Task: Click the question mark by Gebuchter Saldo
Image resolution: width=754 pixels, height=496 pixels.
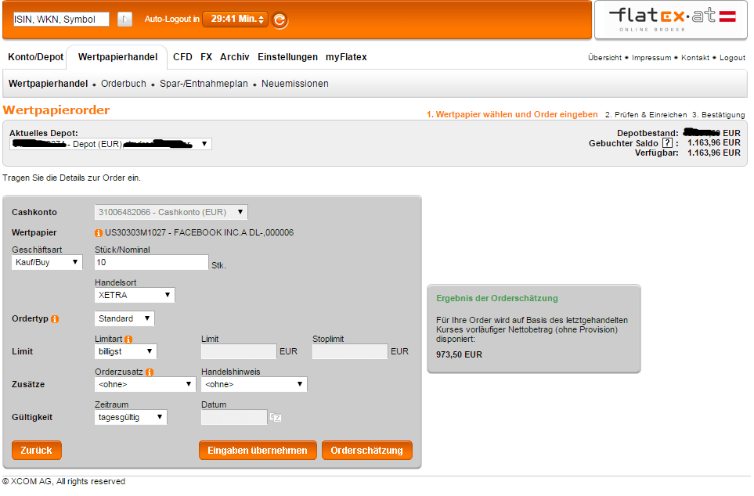Action: coord(666,143)
